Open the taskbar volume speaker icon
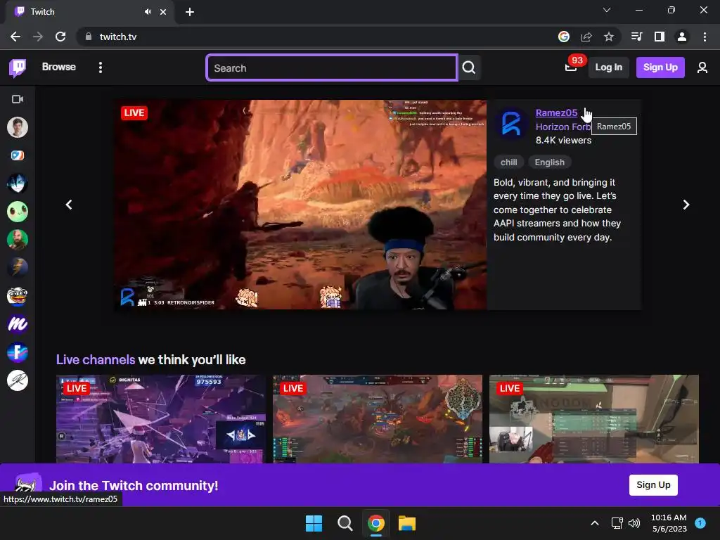Screen dimensions: 720x540 pos(634,523)
